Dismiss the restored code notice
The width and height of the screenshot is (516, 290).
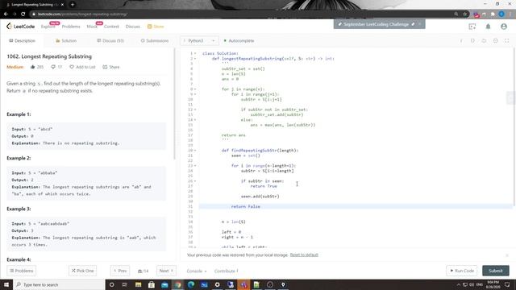click(x=507, y=255)
